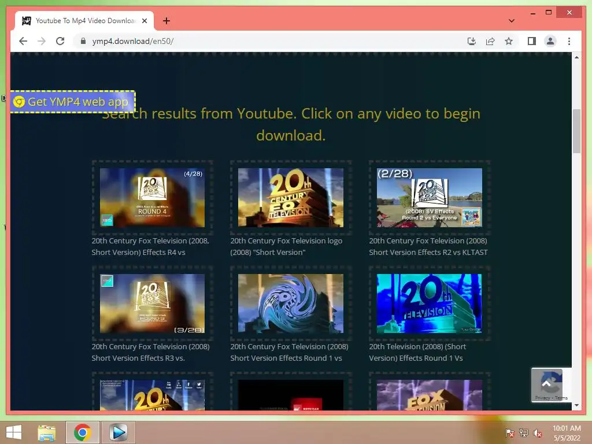Click title "Short Version) Effects R4 vs"
The width and height of the screenshot is (592, 444).
point(138,252)
